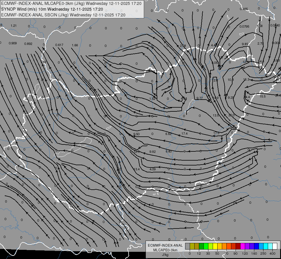Click the map value 10.8
The image size is (281, 259).
(x=231, y=80)
